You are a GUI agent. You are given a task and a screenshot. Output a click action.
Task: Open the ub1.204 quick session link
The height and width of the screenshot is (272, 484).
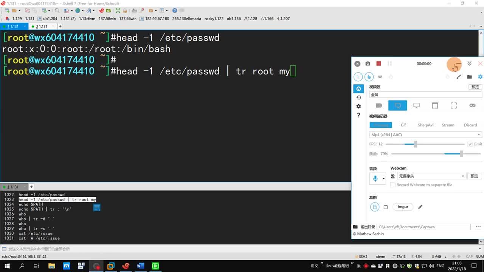47,19
